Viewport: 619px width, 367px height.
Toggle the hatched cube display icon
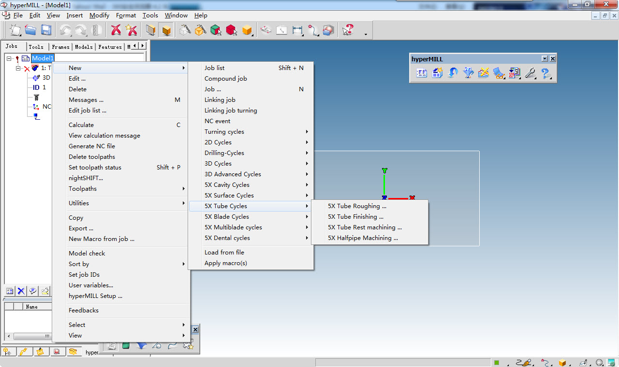[166, 30]
